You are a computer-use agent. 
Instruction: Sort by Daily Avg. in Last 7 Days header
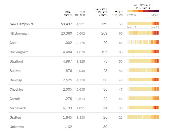coord(101,12)
